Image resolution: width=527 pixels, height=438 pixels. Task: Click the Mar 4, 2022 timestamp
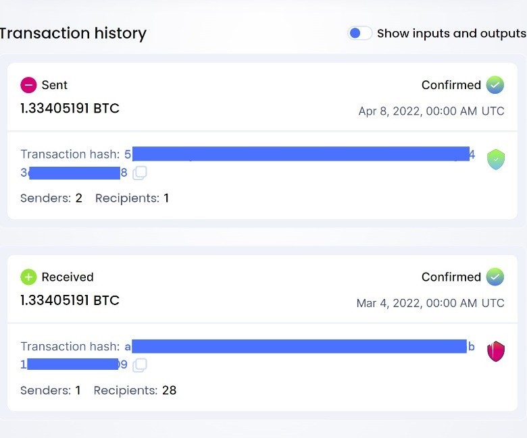[430, 303]
